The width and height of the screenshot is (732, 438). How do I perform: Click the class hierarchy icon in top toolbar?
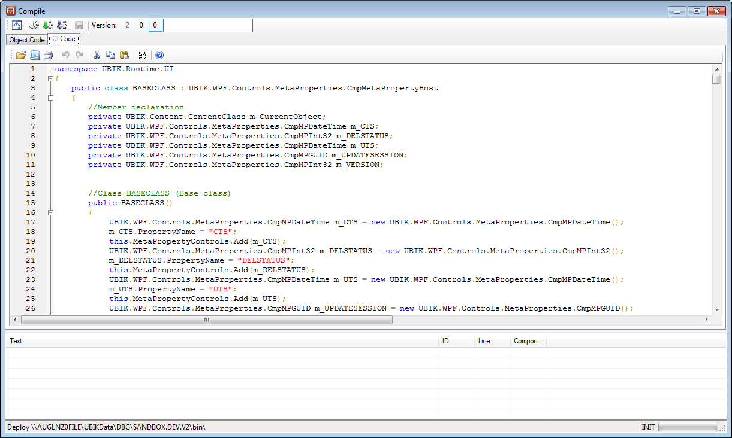coord(17,25)
